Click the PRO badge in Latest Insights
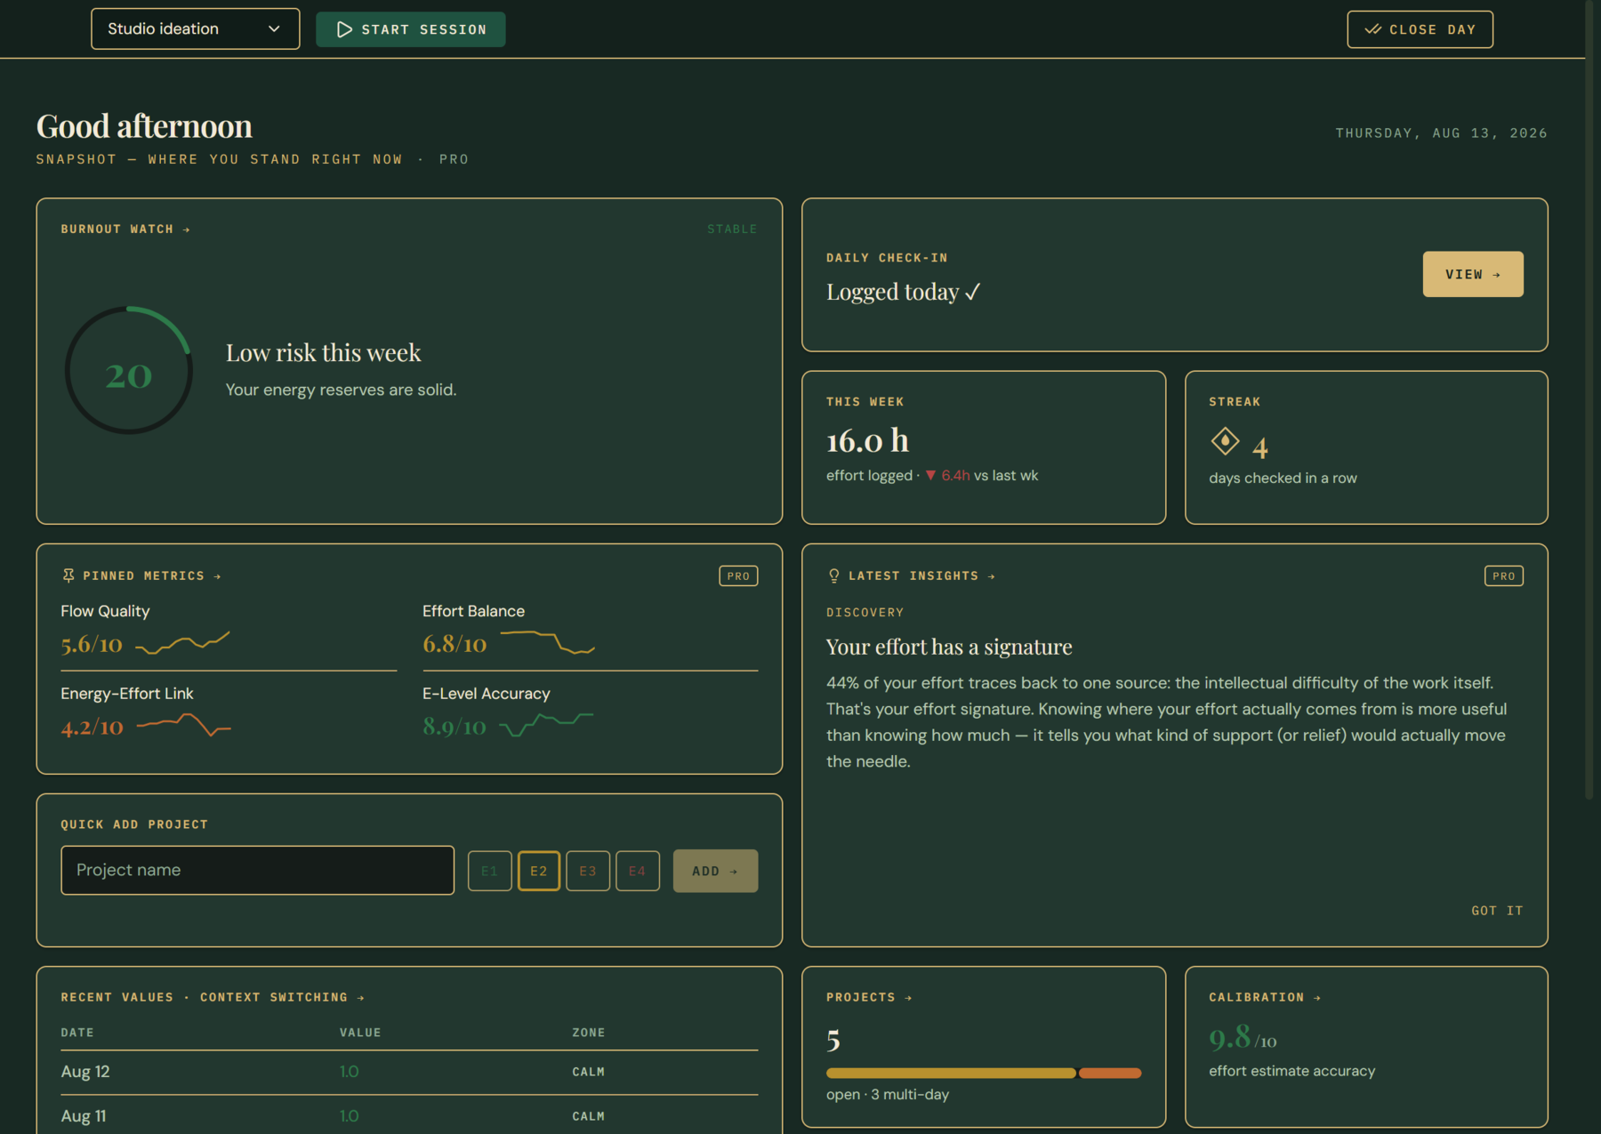The width and height of the screenshot is (1601, 1134). click(1503, 576)
